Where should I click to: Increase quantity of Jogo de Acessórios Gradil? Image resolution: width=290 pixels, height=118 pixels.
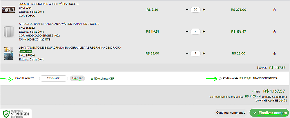click(204, 10)
